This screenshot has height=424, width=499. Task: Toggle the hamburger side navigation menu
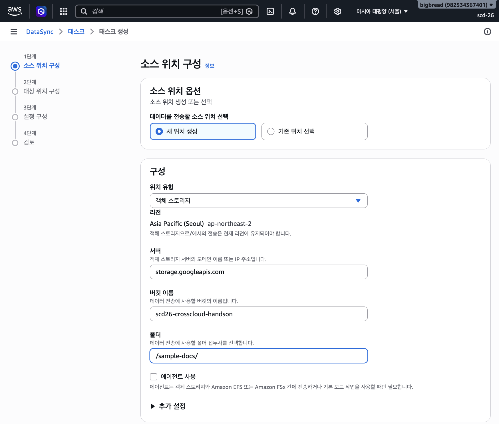click(14, 32)
